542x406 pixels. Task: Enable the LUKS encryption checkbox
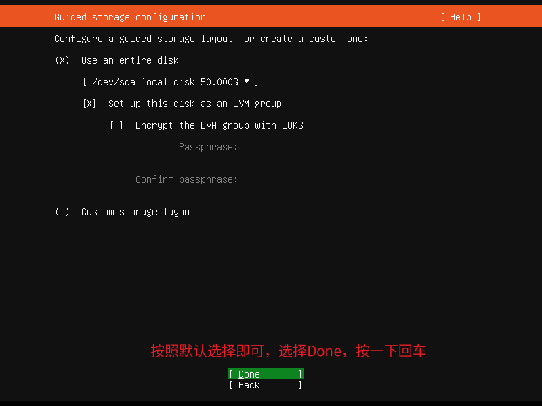pos(117,125)
